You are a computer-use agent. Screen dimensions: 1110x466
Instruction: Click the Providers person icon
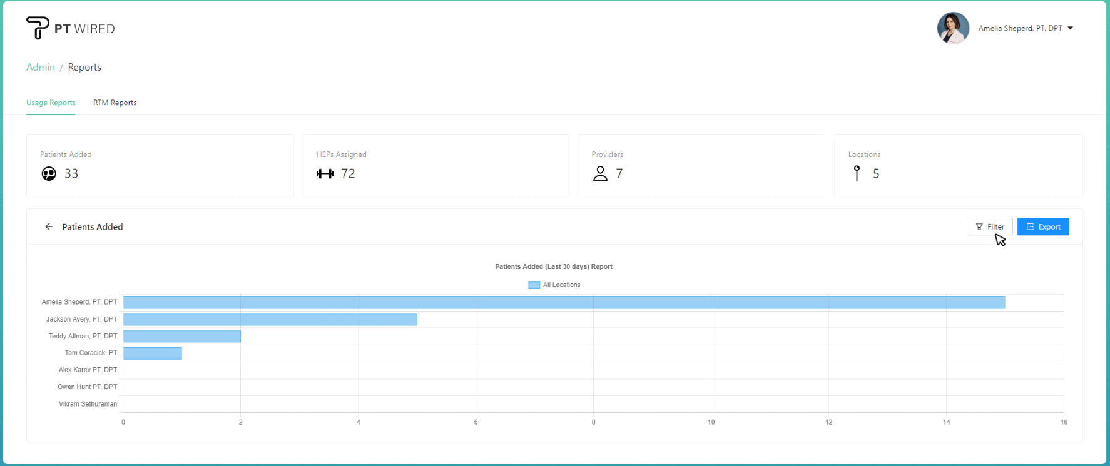click(600, 174)
